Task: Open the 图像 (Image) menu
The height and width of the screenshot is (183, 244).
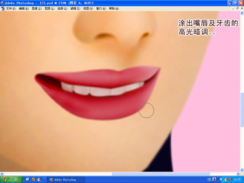Action: [37, 8]
